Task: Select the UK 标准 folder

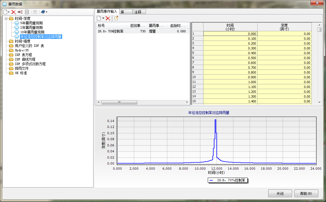Action: click(21, 73)
